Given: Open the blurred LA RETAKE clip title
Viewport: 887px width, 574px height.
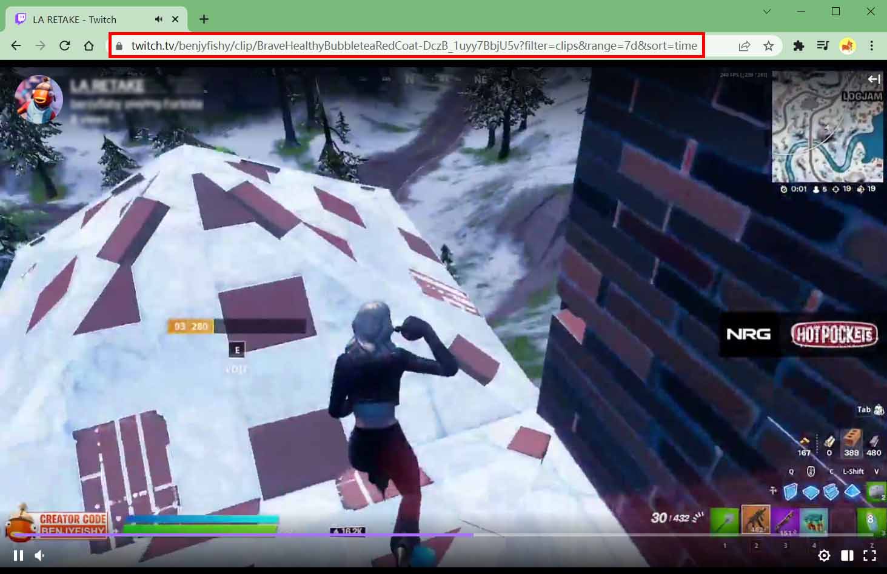Looking at the screenshot, I should point(107,86).
